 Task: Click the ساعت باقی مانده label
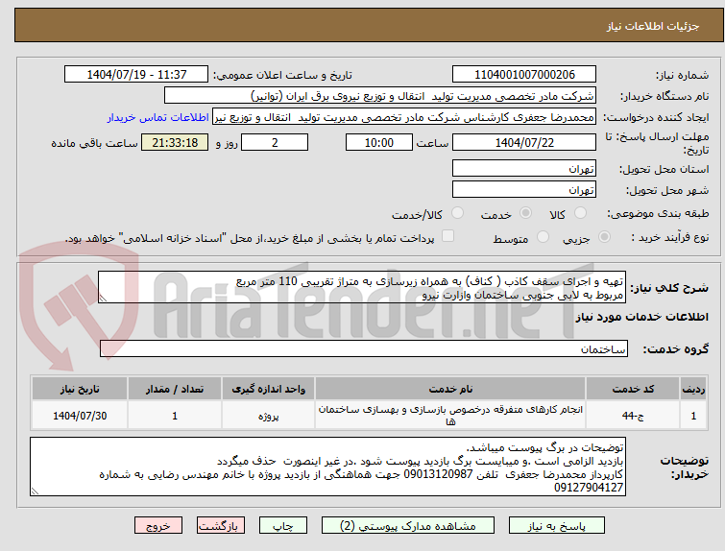click(94, 143)
